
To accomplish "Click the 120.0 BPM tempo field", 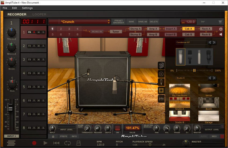I will [x=188, y=22].
